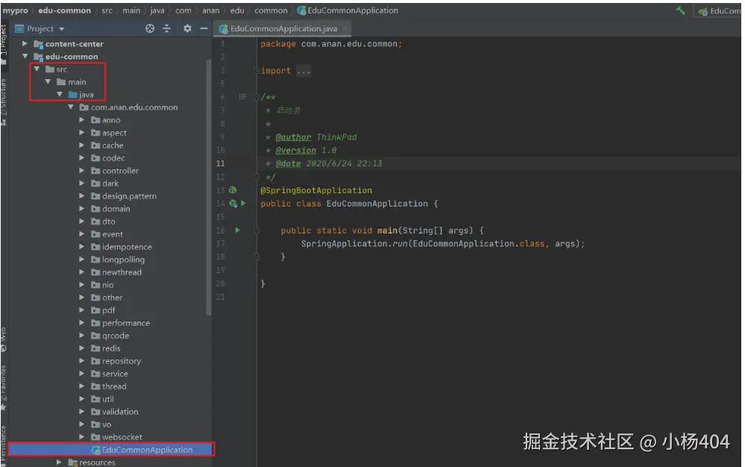Collapse all via the Project panel icon
Image resolution: width=745 pixels, height=467 pixels.
167,28
